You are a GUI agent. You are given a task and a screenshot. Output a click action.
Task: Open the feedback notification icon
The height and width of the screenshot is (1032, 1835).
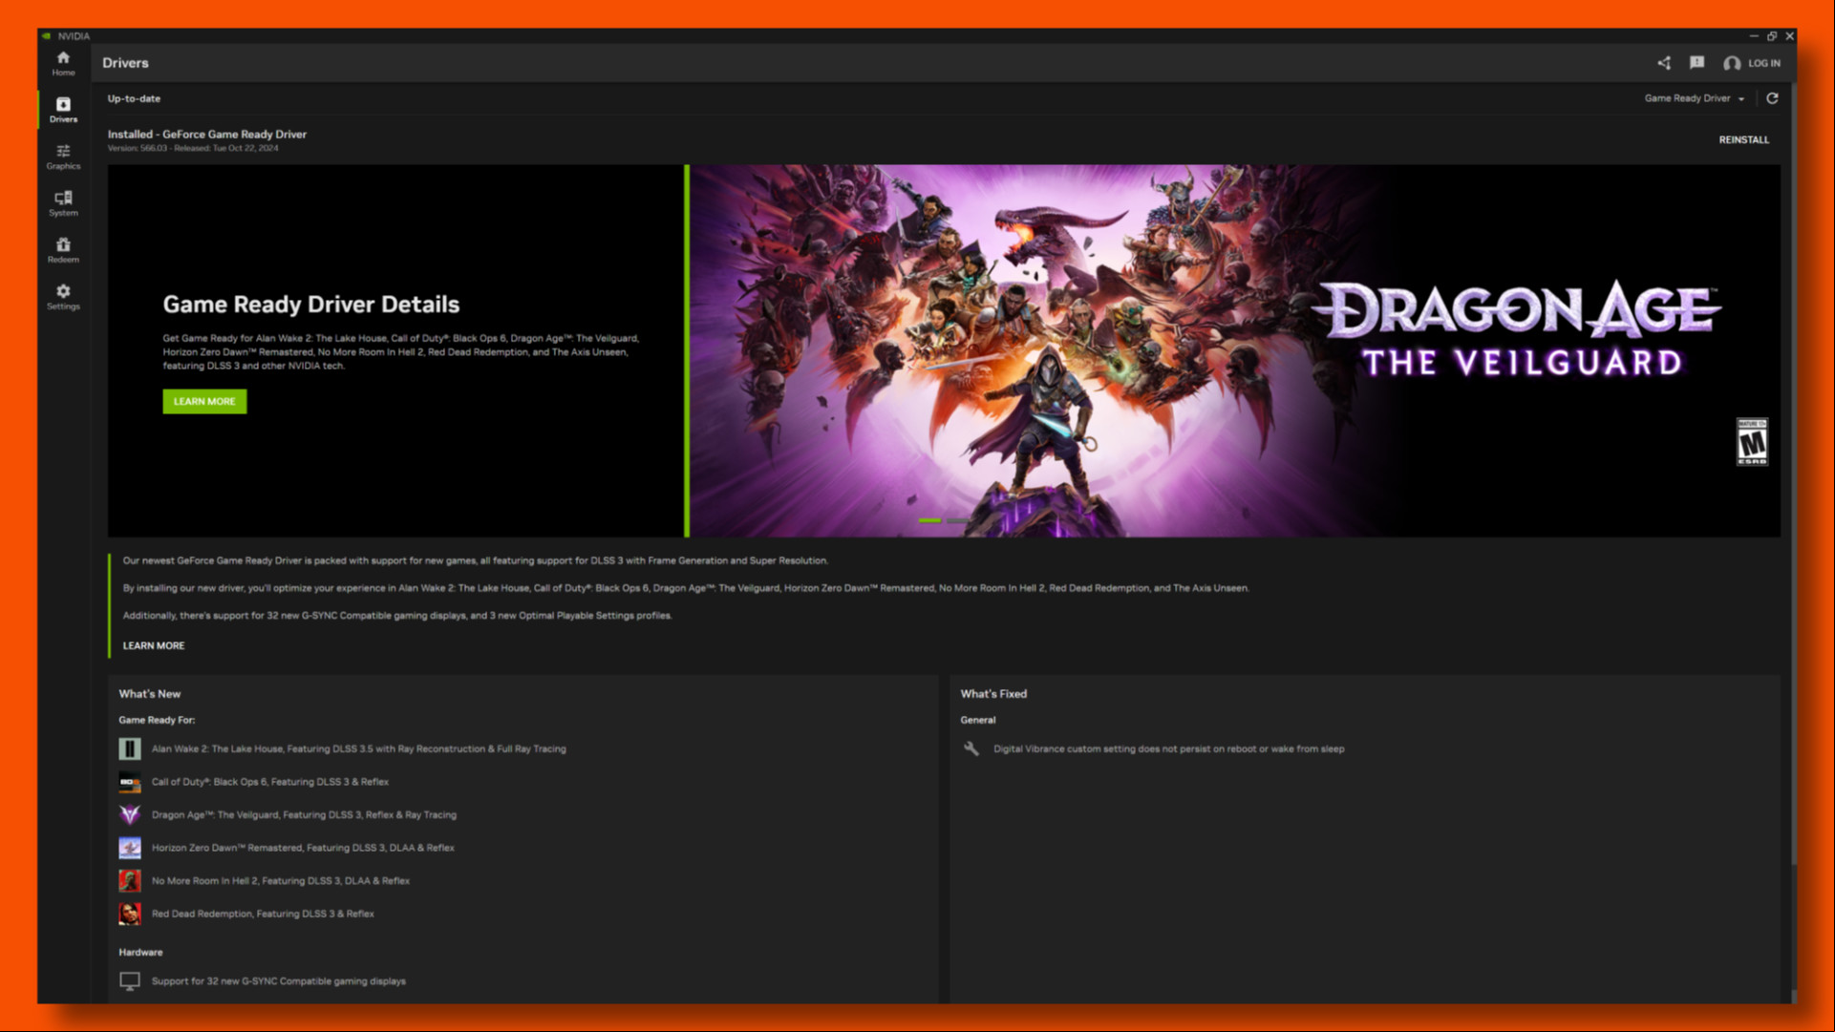pos(1696,63)
